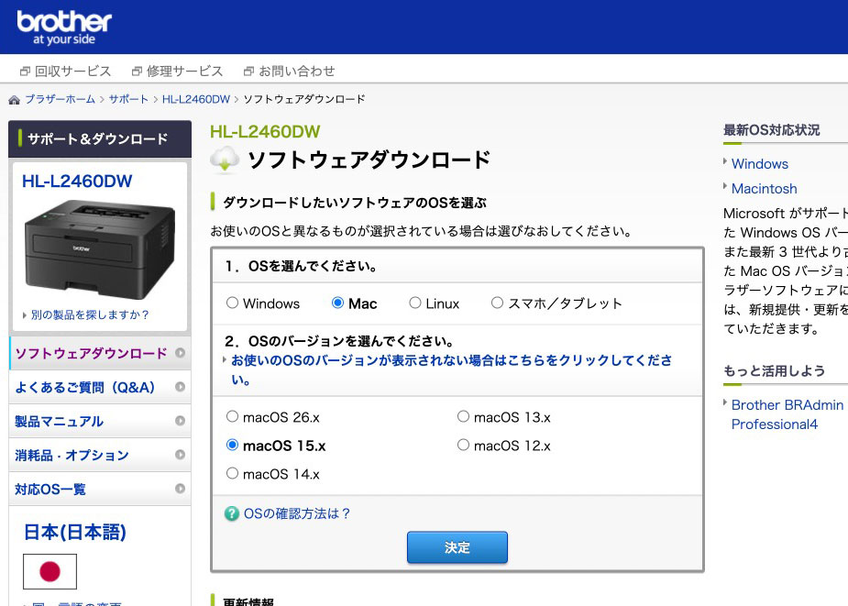Click the Macintosh link under 最新OS対応状況
Image resolution: width=848 pixels, height=606 pixels.
coord(764,188)
